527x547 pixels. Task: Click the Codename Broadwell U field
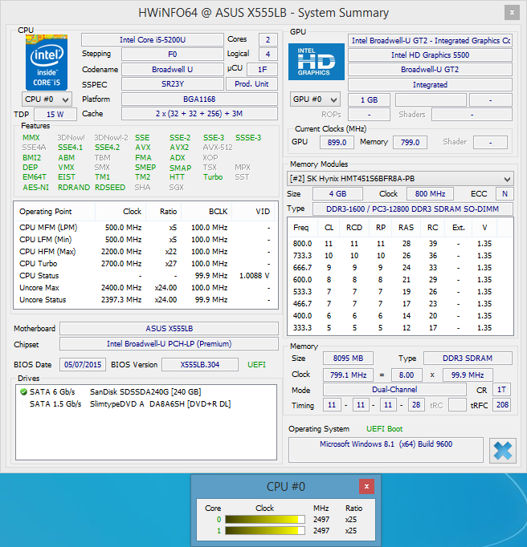click(172, 70)
